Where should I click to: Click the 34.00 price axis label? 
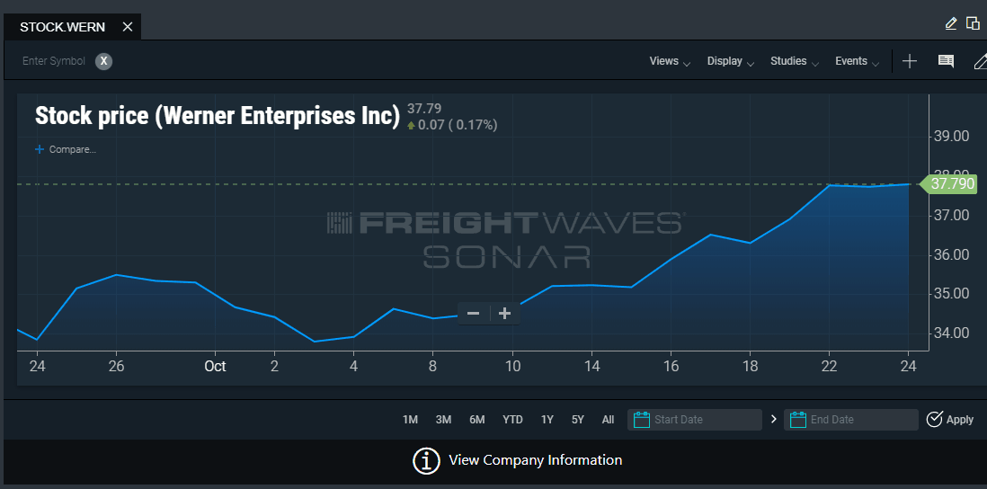coord(949,333)
